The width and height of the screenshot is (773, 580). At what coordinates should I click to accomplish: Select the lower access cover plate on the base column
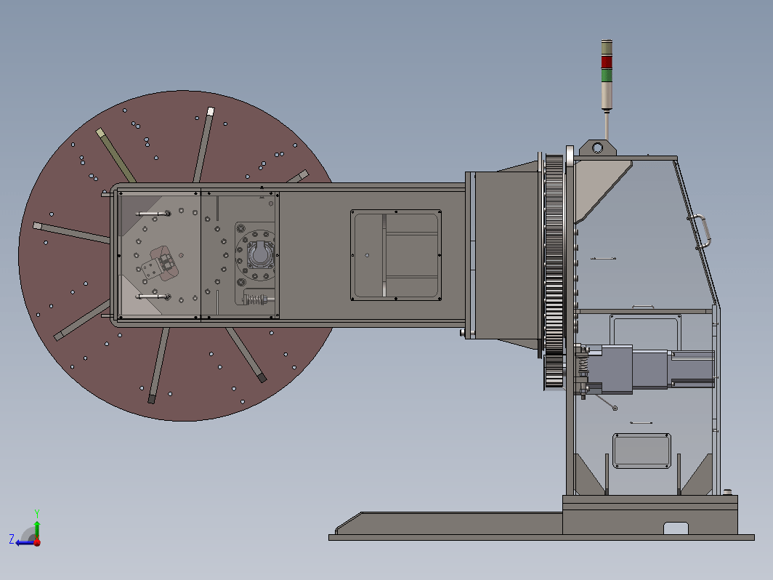[x=642, y=451]
